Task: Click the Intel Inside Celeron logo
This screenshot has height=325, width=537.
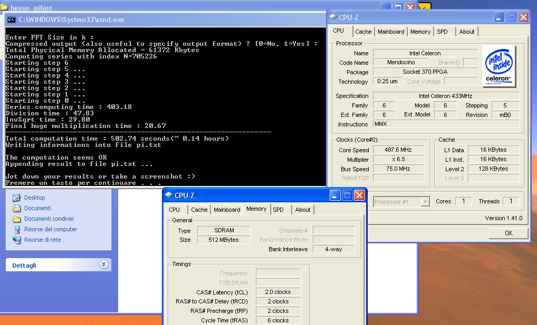Action: click(498, 66)
